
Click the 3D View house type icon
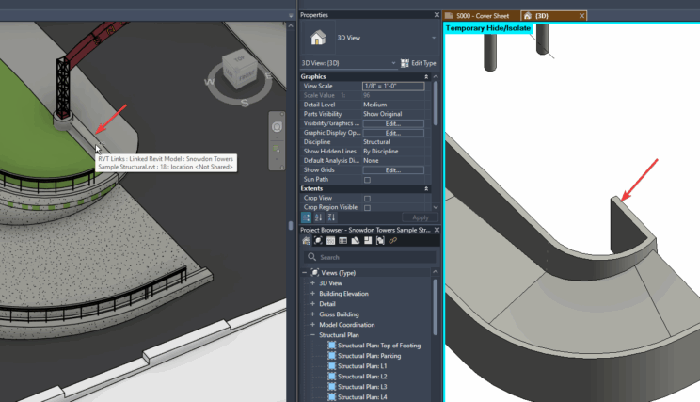pyautogui.click(x=318, y=38)
